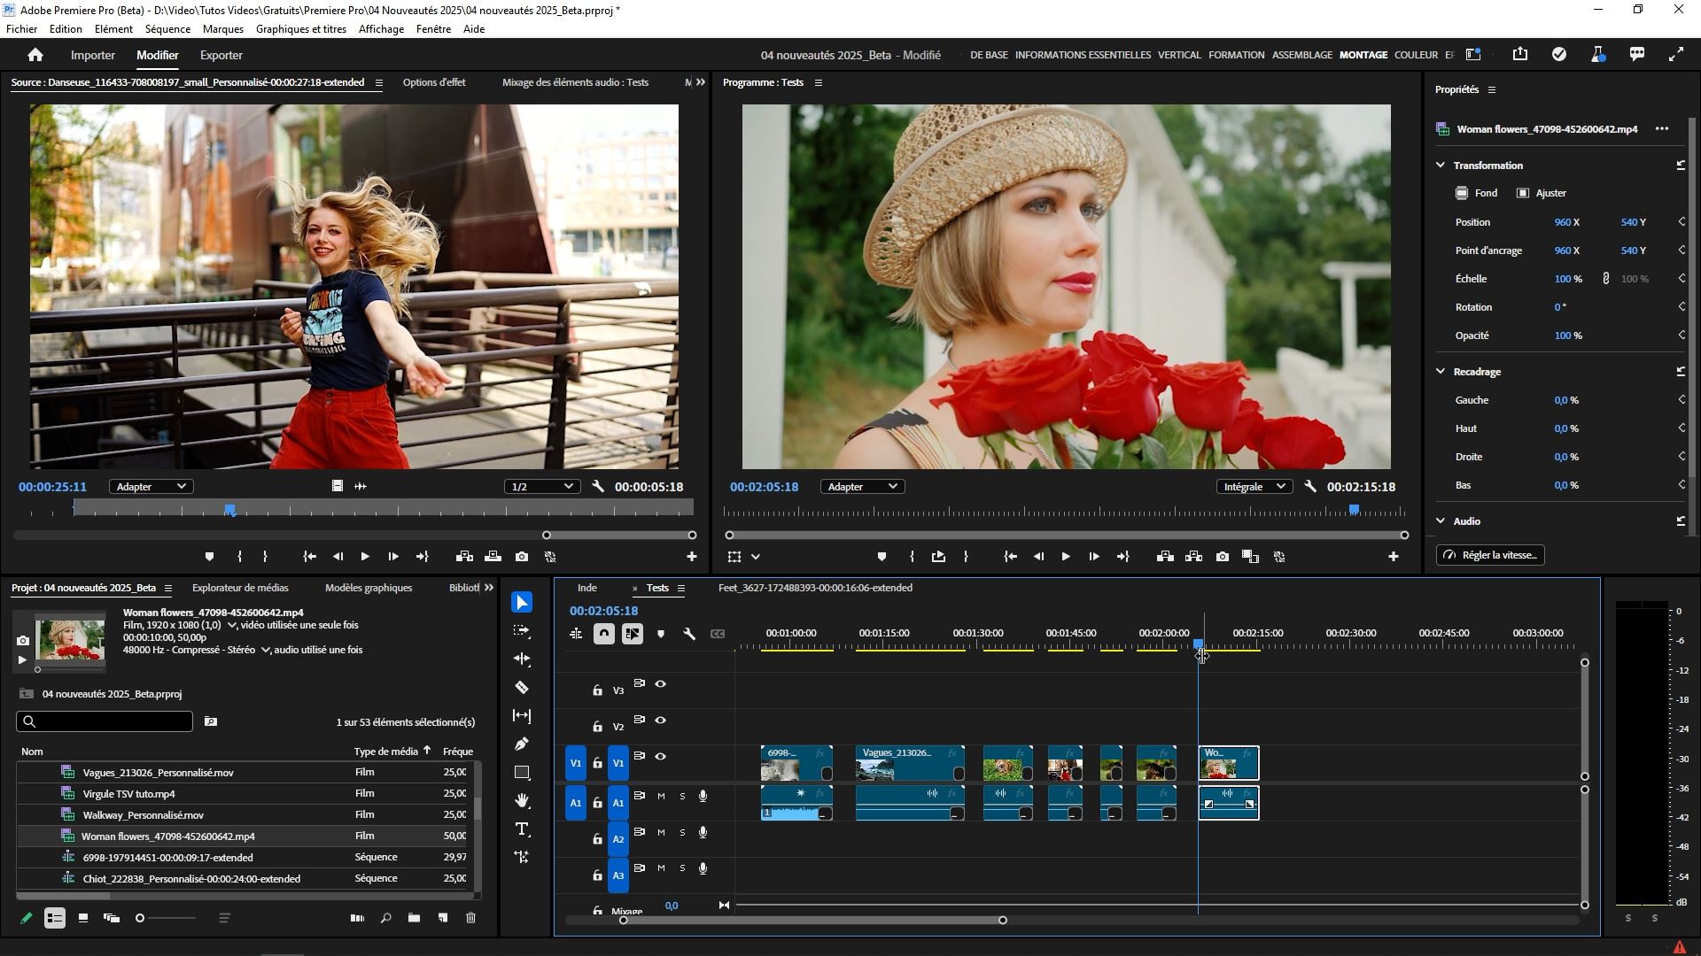Show overflow tabs in Source panel

[701, 82]
